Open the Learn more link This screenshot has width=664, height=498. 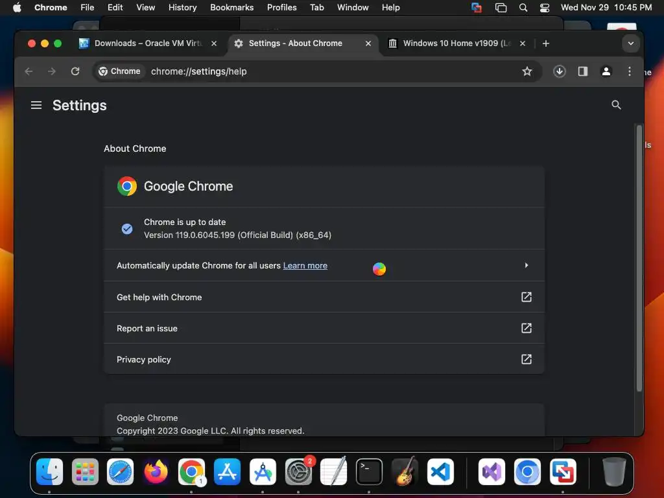305,265
